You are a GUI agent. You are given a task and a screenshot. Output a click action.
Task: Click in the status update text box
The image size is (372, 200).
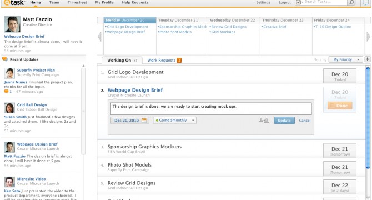pyautogui.click(x=211, y=109)
